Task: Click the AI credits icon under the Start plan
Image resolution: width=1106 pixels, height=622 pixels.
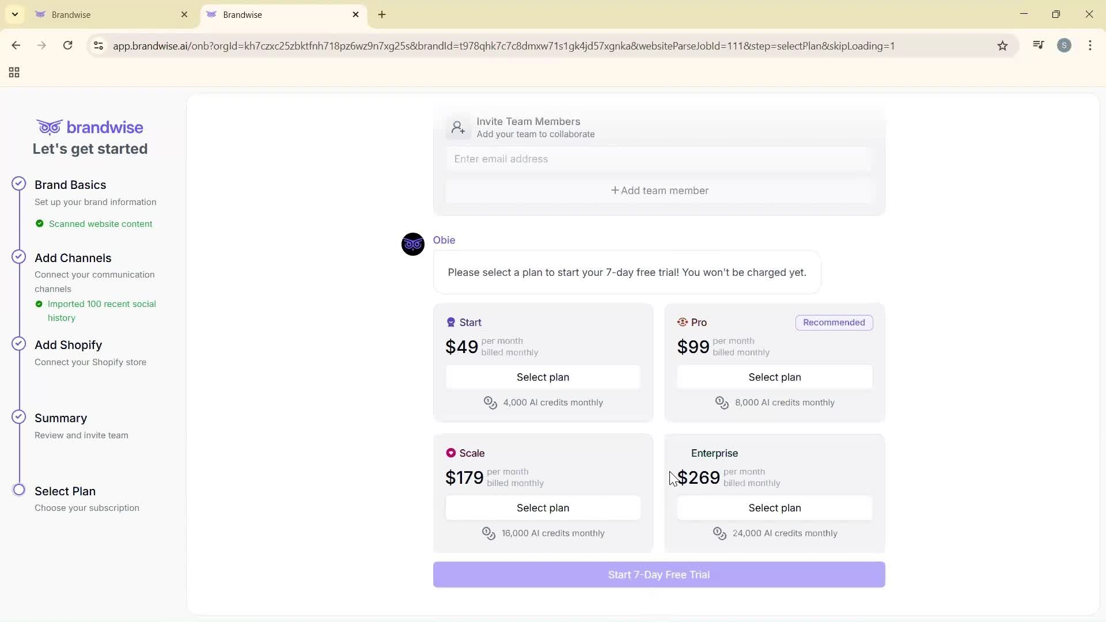Action: point(490,402)
